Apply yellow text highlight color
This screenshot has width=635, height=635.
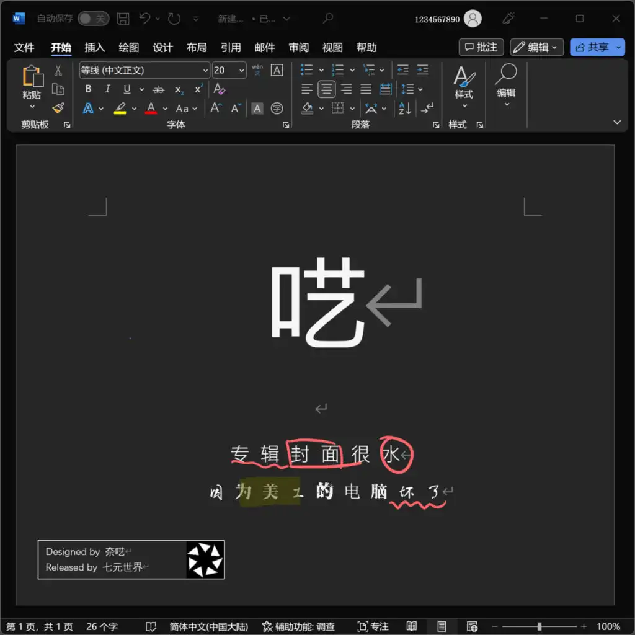coord(120,108)
